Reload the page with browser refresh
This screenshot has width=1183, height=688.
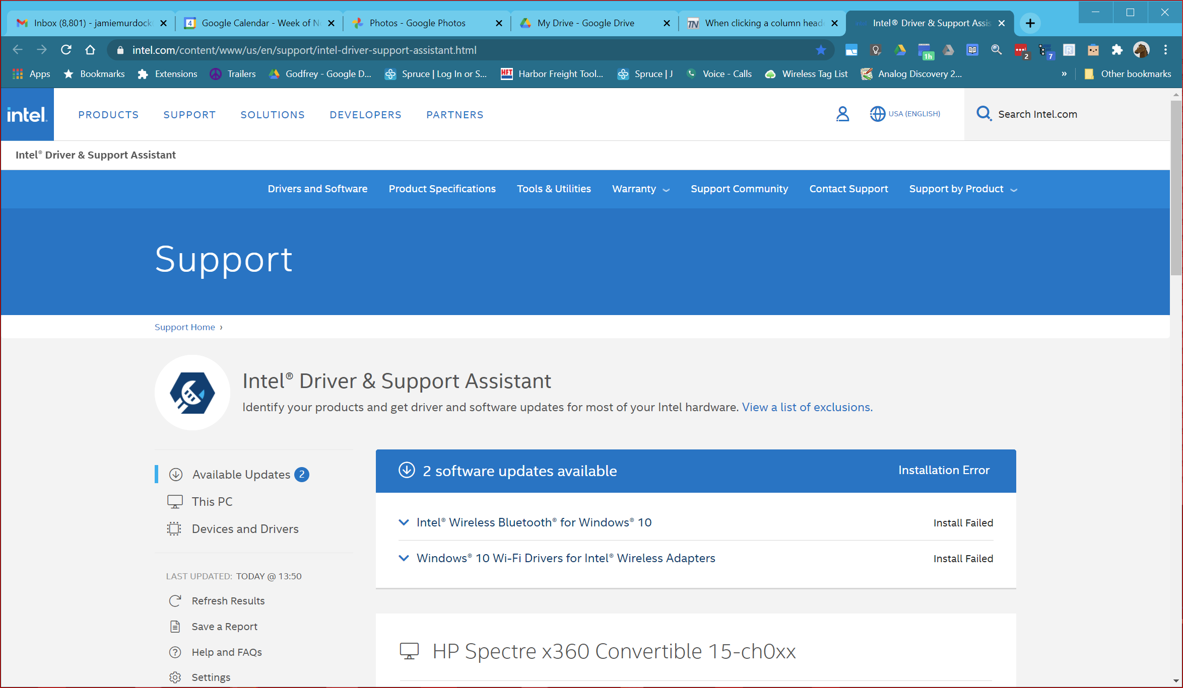pos(66,50)
